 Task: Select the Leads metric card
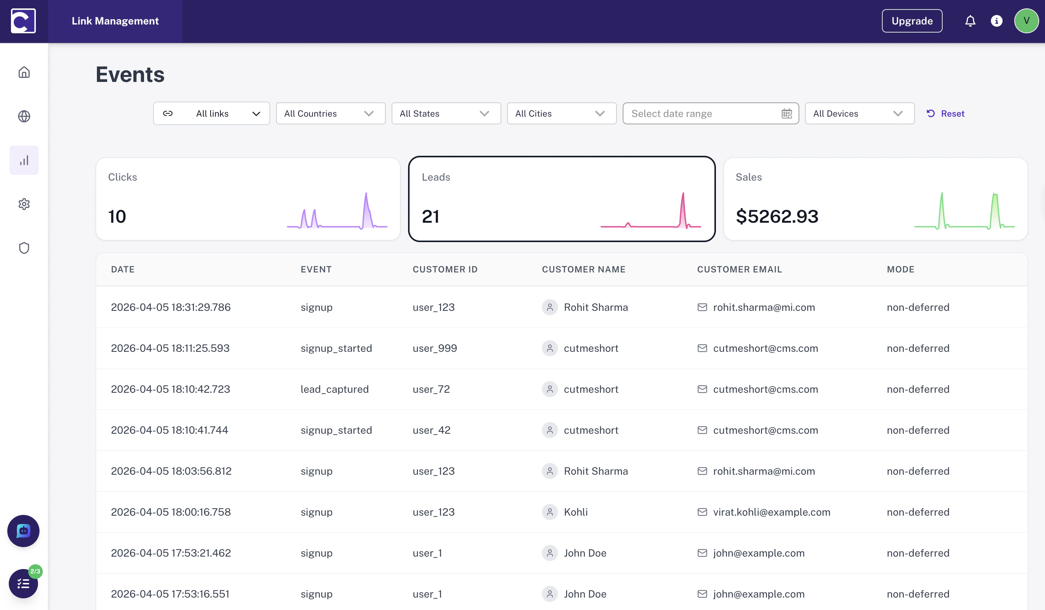point(562,199)
